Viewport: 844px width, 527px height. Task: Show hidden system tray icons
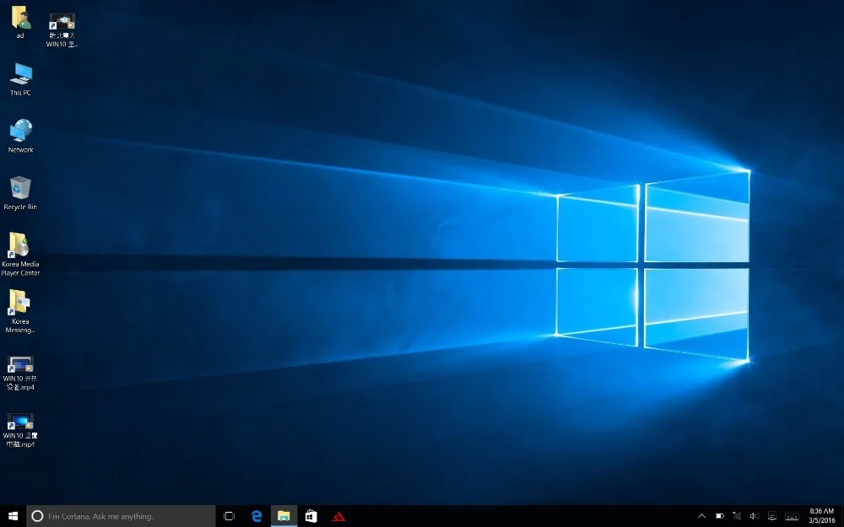[702, 516]
